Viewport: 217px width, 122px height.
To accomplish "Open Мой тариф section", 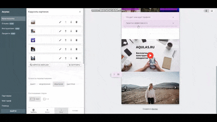I will (x=6, y=101).
